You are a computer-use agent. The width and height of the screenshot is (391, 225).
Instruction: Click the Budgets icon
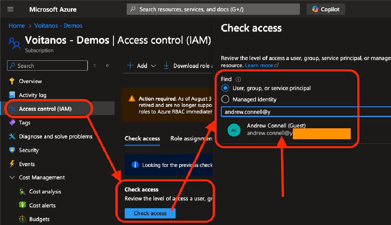click(x=22, y=219)
